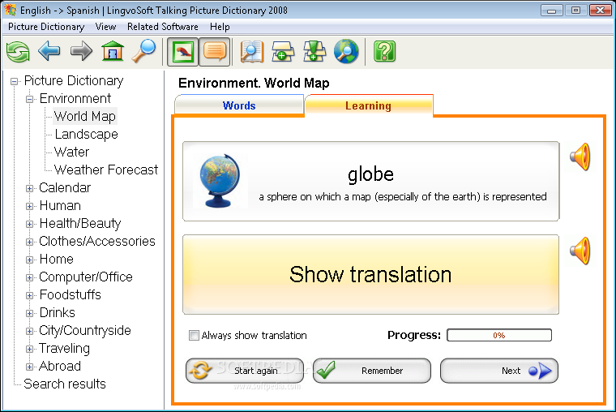This screenshot has height=412, width=616.
Task: Open the globe search icon
Action: pyautogui.click(x=346, y=52)
